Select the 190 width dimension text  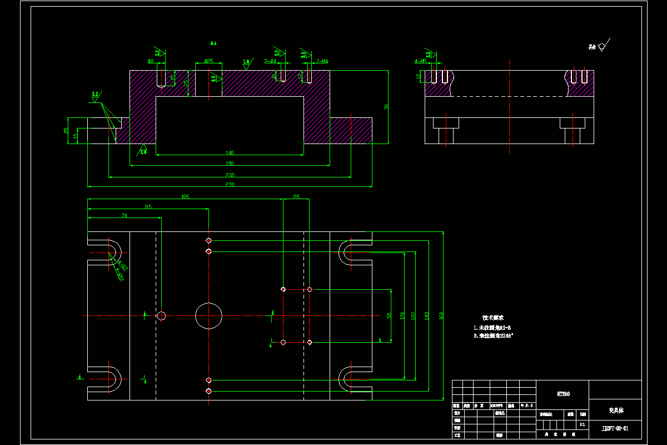[x=230, y=164]
